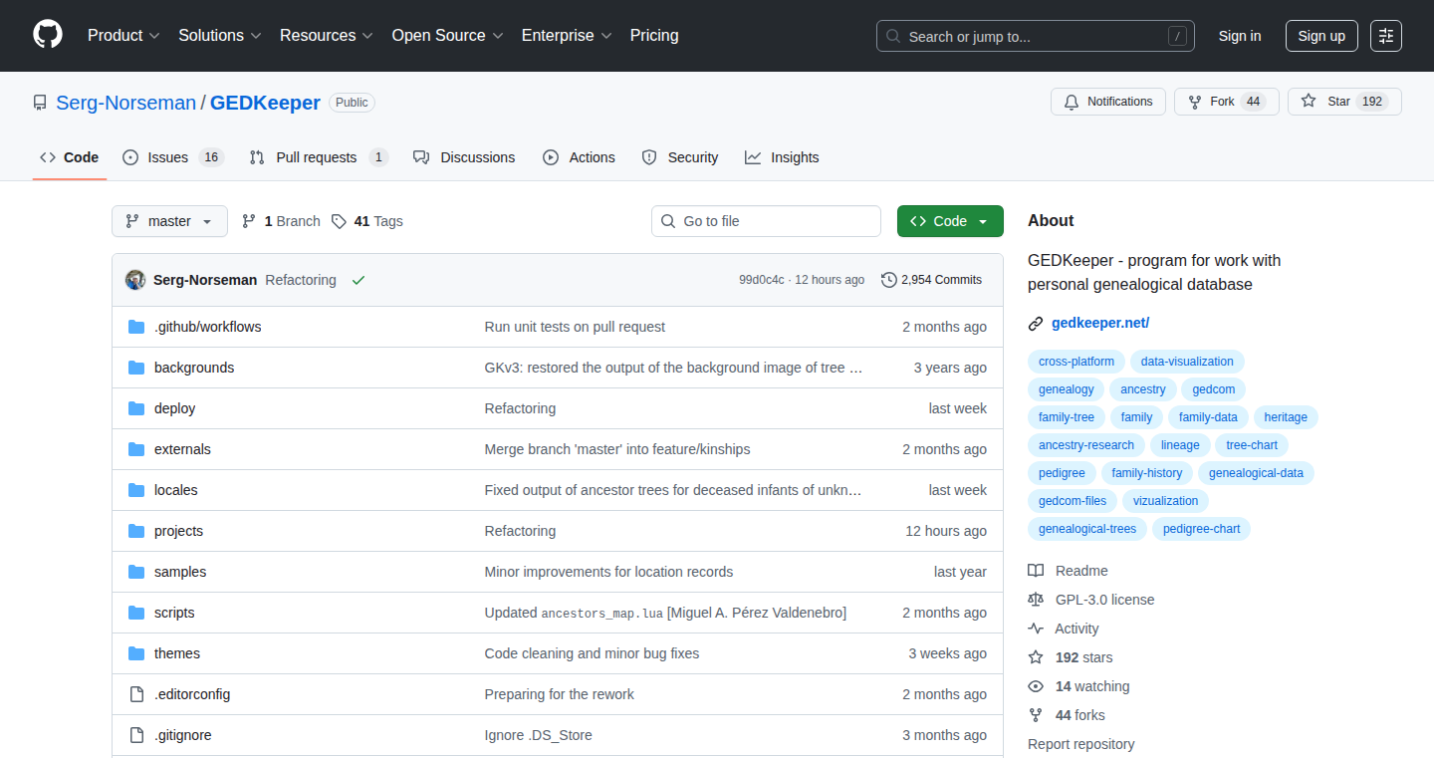Open Pricing in the top navigation
Image resolution: width=1434 pixels, height=758 pixels.
point(654,35)
